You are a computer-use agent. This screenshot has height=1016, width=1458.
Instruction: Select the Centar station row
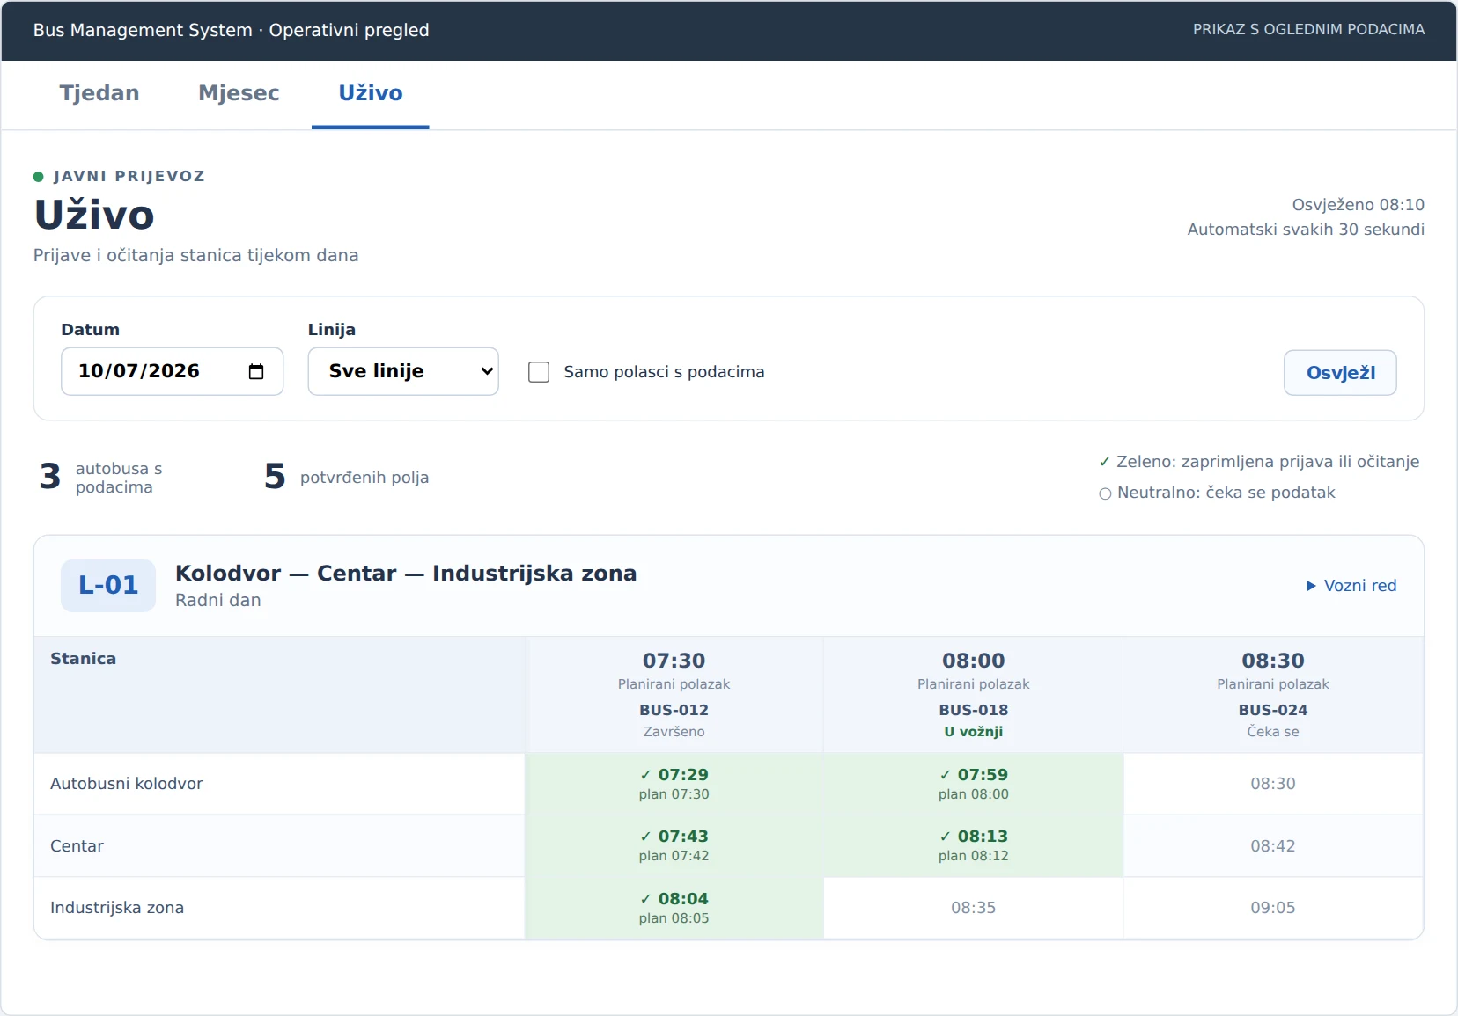(x=729, y=846)
